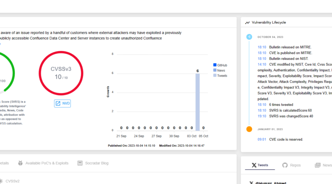The width and height of the screenshot is (332, 184).
Task: Click the CVSSv2 asterisk icon
Action: point(1,181)
